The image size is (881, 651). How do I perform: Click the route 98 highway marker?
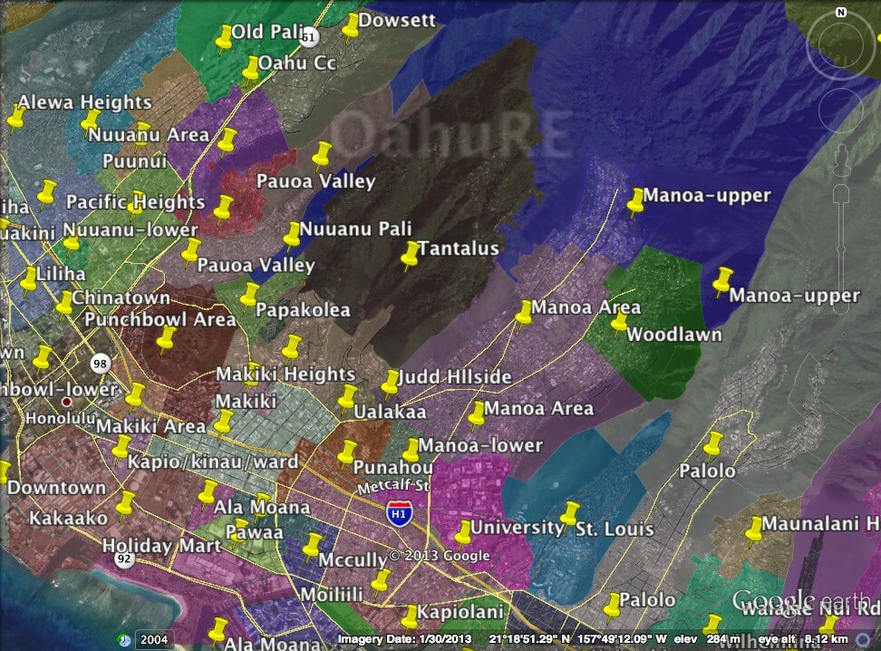(99, 363)
